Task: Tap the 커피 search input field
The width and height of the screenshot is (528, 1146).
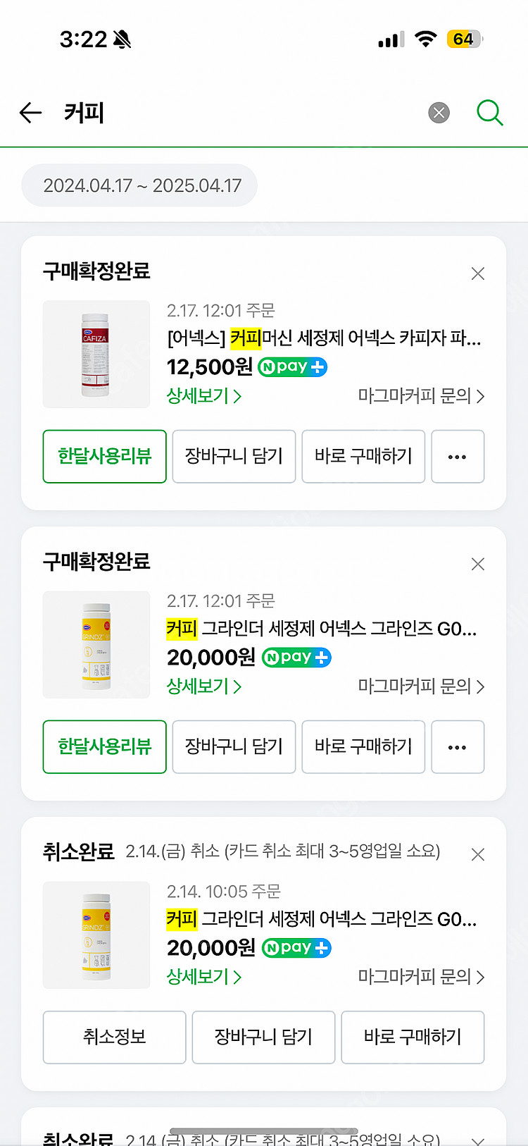Action: (x=239, y=113)
